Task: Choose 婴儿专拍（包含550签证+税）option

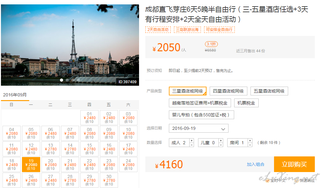Action: pos(201,115)
